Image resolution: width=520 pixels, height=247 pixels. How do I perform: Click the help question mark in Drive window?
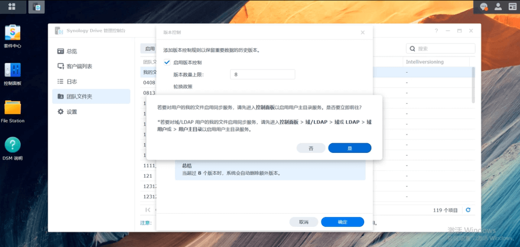(436, 31)
